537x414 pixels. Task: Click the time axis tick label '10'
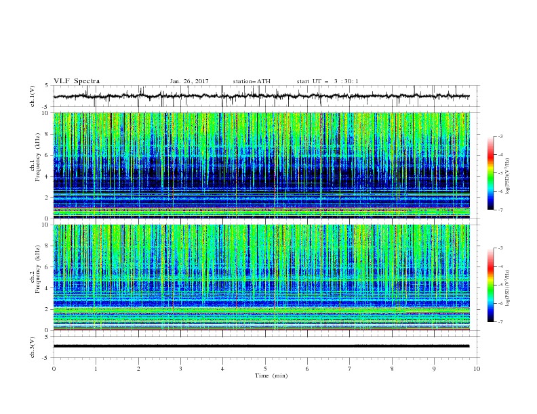click(x=477, y=369)
